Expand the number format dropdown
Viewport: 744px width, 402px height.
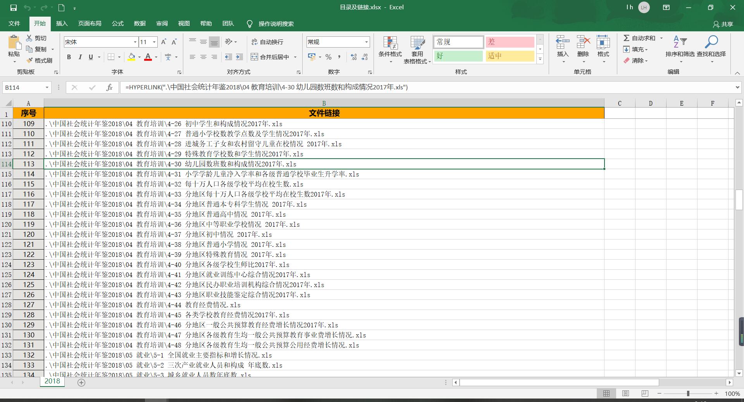click(366, 42)
